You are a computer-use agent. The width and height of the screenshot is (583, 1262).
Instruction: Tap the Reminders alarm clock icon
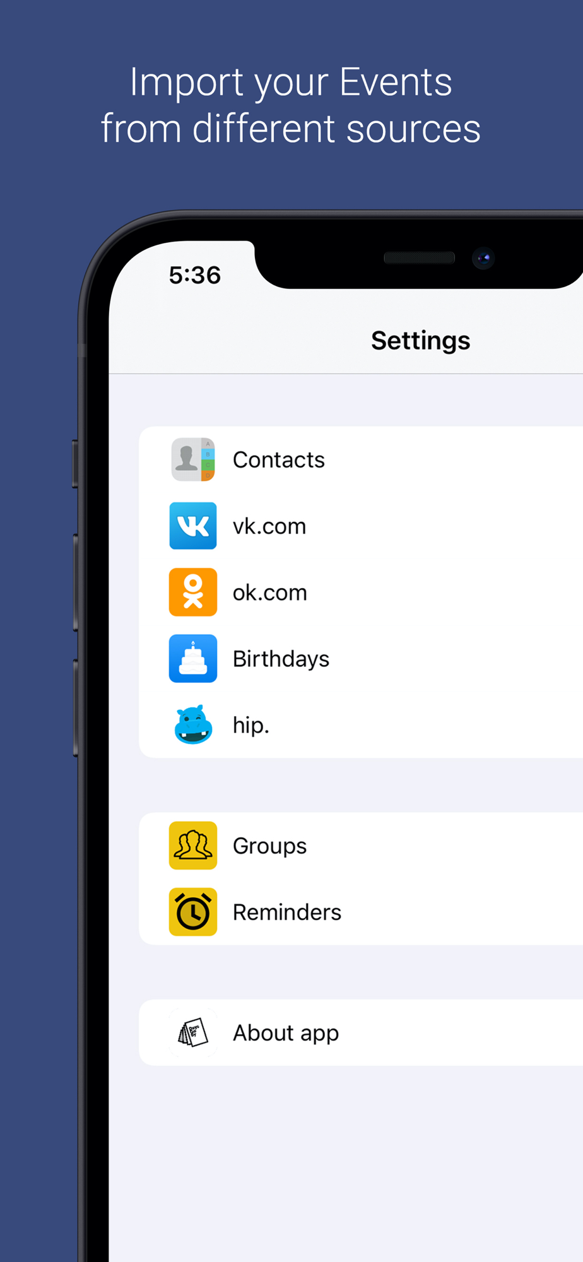click(x=193, y=912)
